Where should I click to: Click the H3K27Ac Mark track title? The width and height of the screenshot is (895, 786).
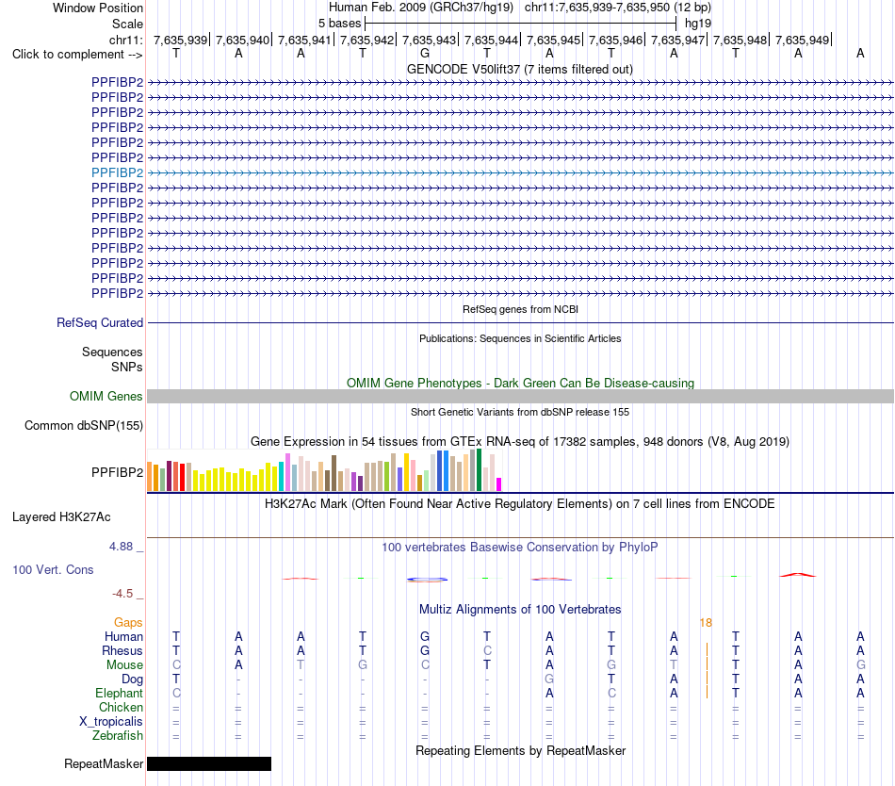(519, 503)
